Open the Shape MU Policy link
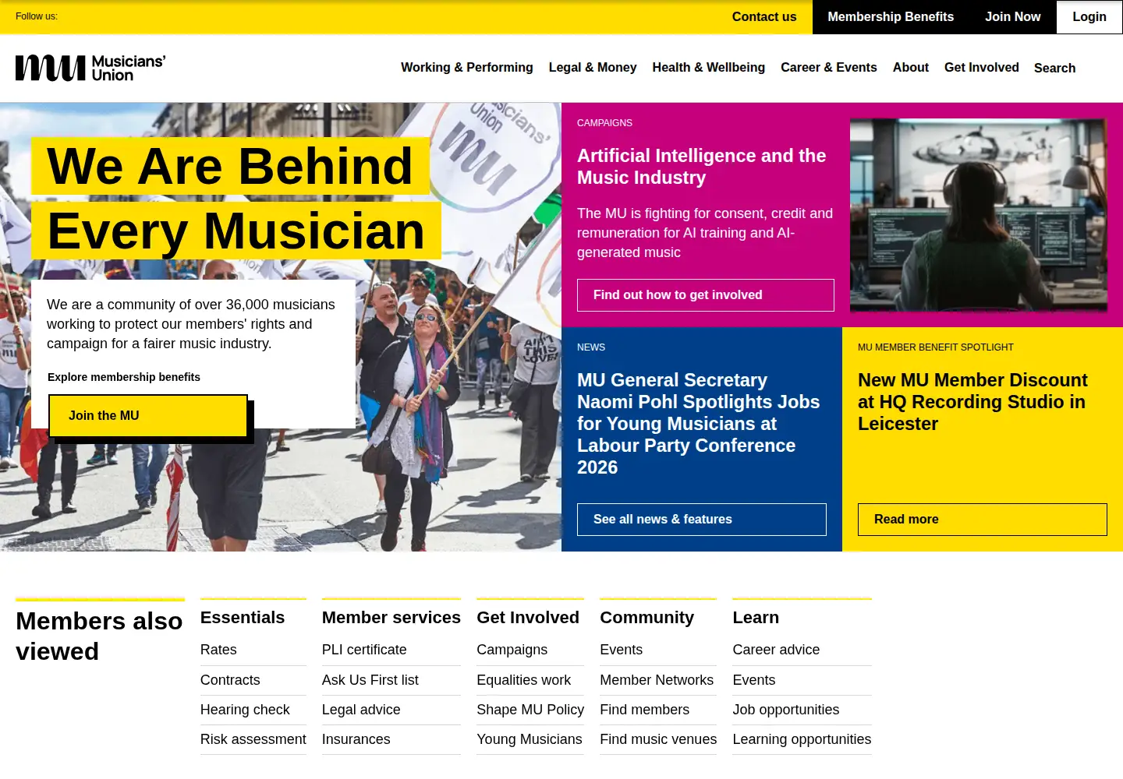This screenshot has height=779, width=1123. coord(530,710)
